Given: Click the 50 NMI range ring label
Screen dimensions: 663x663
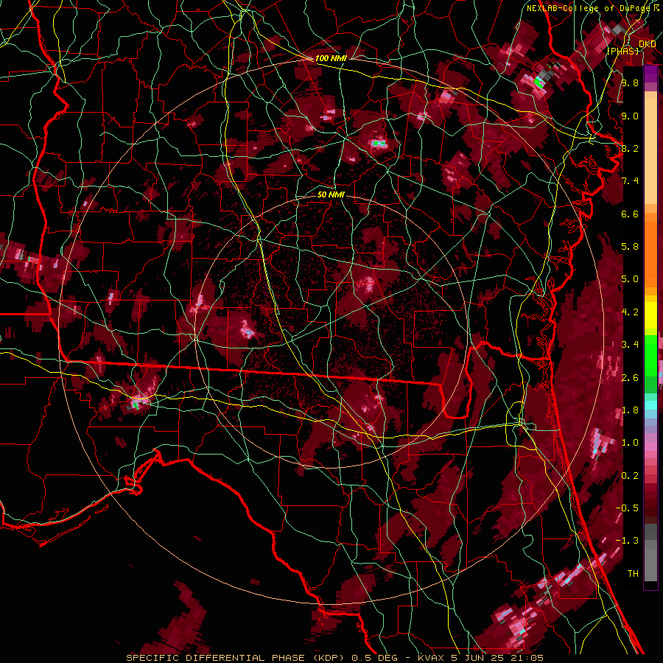Looking at the screenshot, I should tap(331, 194).
